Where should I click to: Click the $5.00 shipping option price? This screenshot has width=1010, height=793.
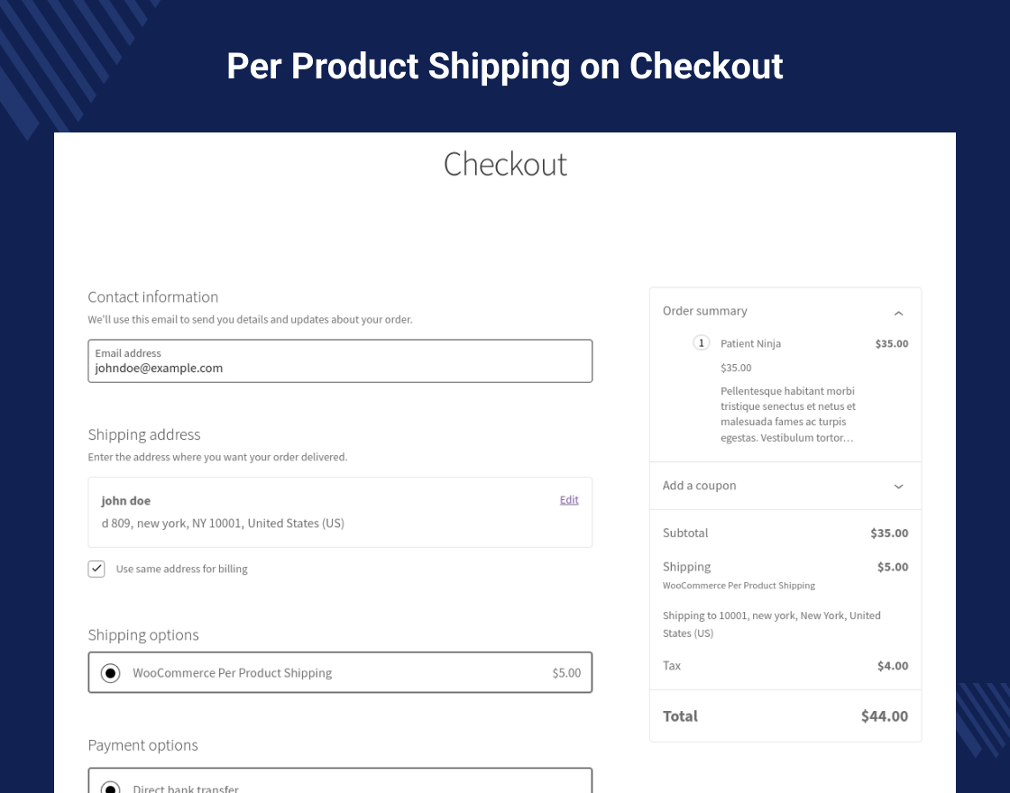(566, 673)
